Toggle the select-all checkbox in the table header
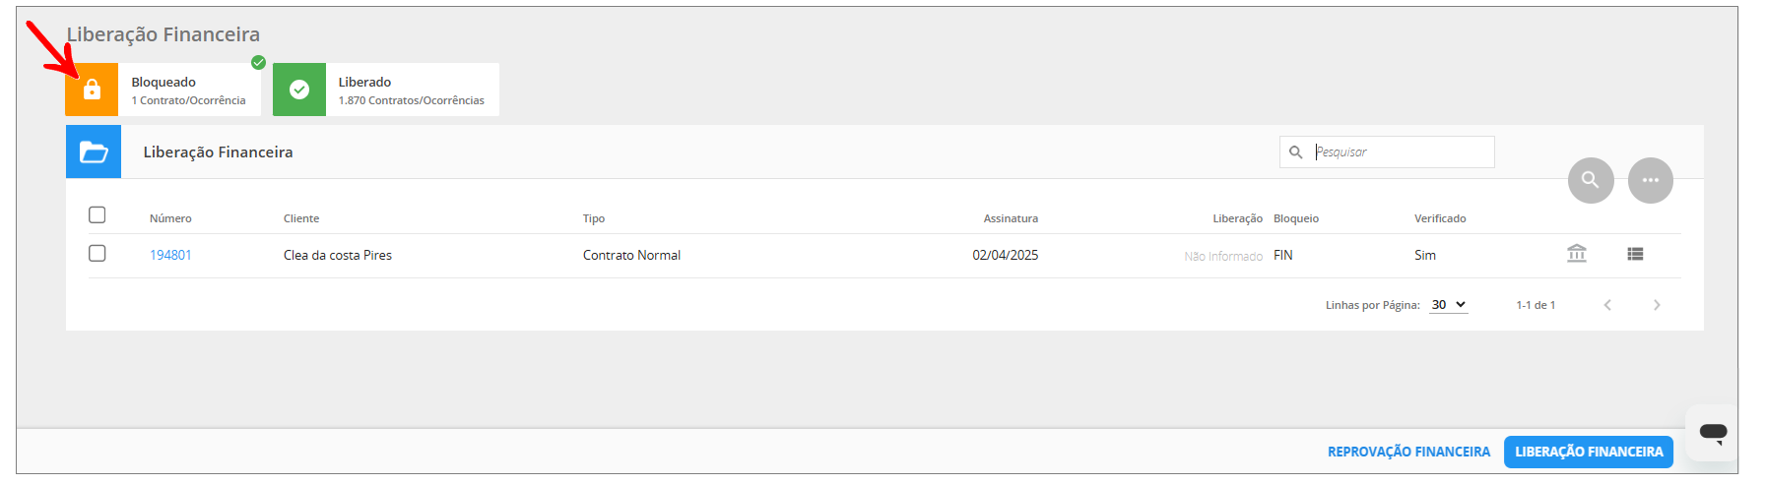The width and height of the screenshot is (1765, 485). pos(98,214)
